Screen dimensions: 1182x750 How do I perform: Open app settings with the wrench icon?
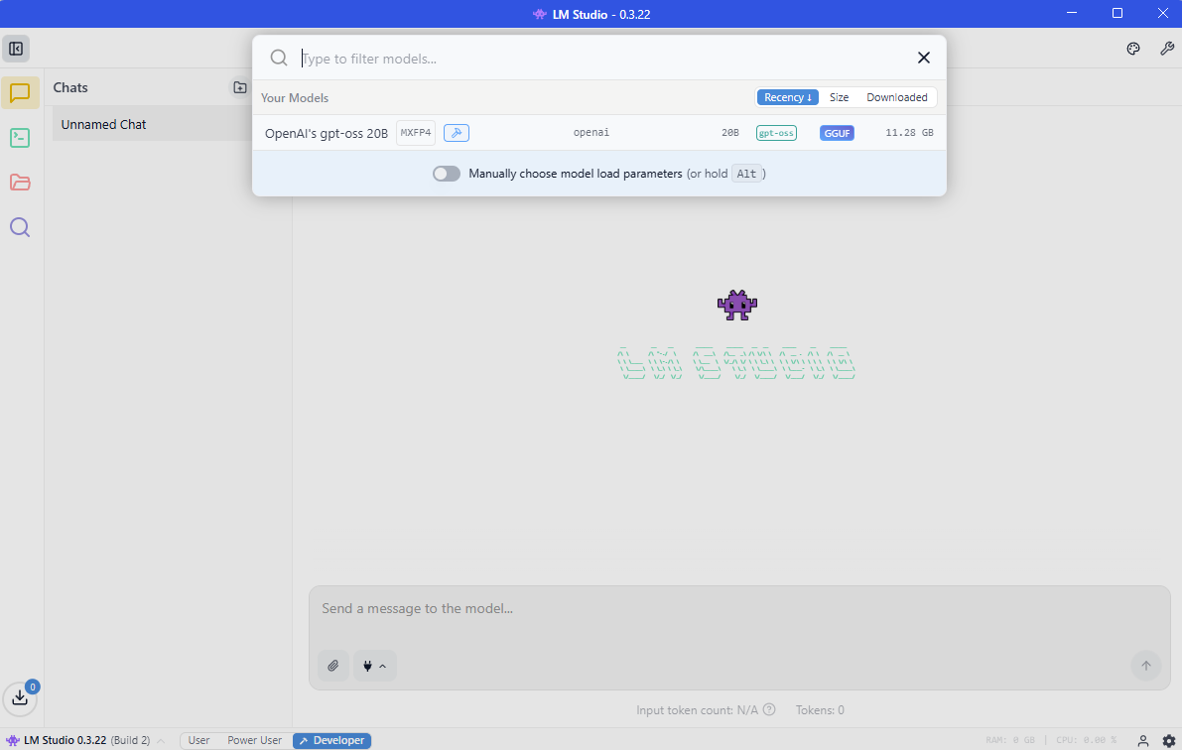click(x=1167, y=48)
